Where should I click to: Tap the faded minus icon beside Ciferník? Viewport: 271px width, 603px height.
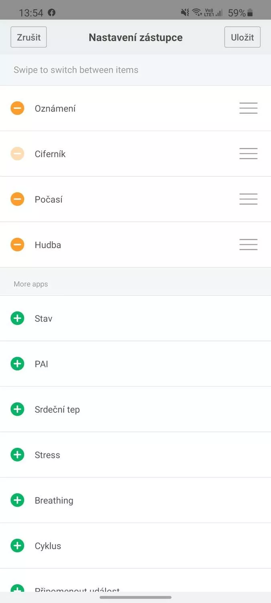coord(17,154)
